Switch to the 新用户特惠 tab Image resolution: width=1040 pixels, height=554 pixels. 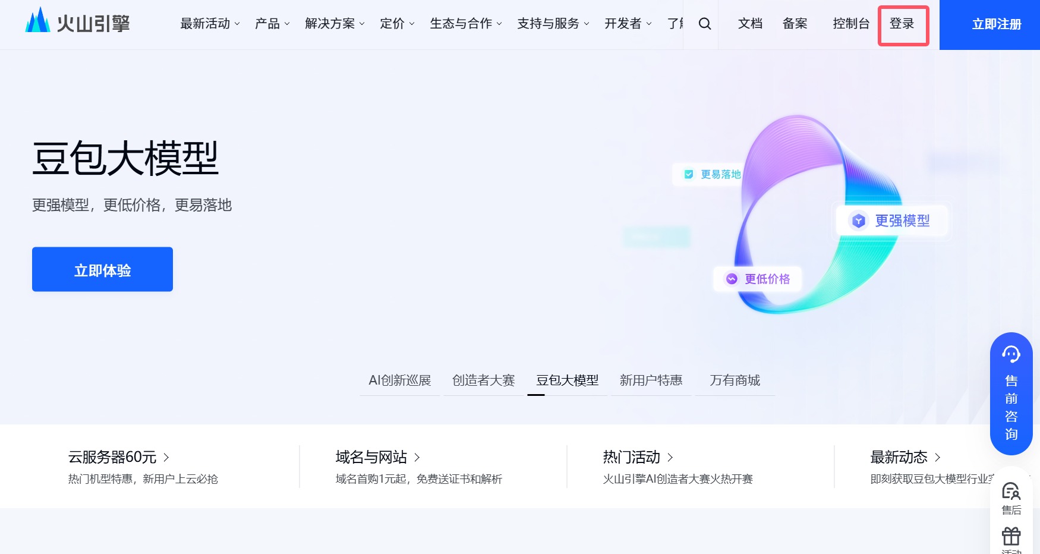(651, 380)
